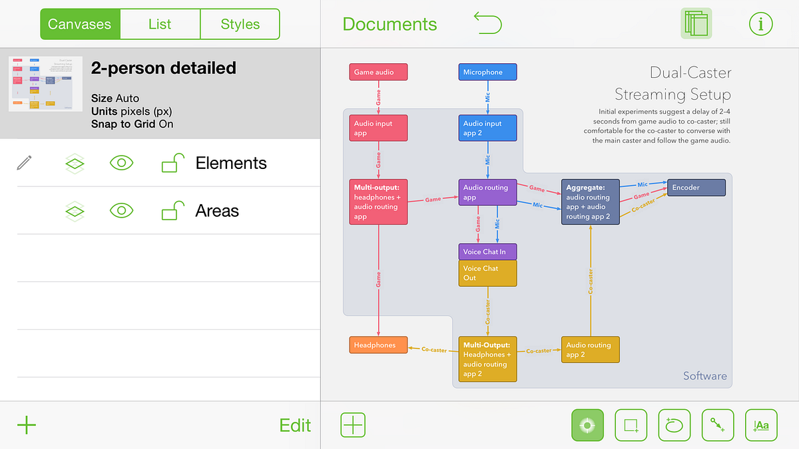This screenshot has height=449, width=799.
Task: Add a new canvas with plus
Action: click(25, 425)
